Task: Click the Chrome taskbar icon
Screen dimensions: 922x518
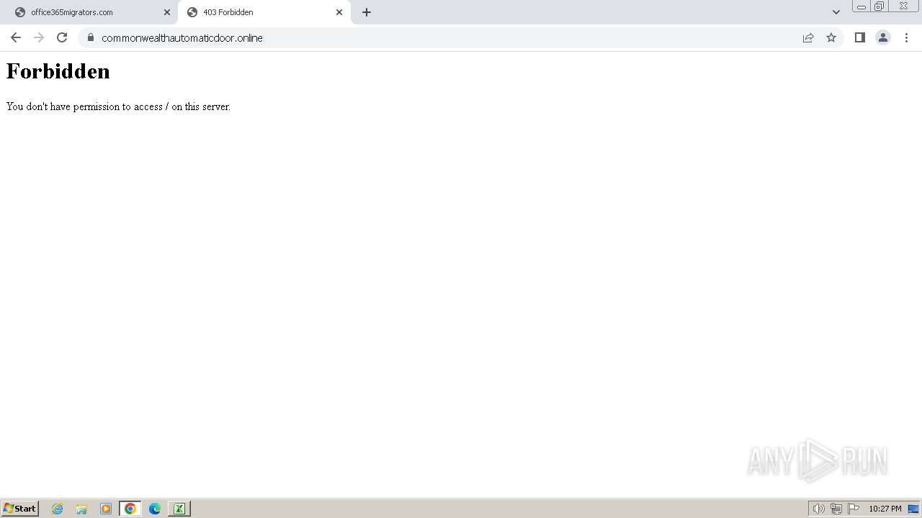Action: point(130,509)
